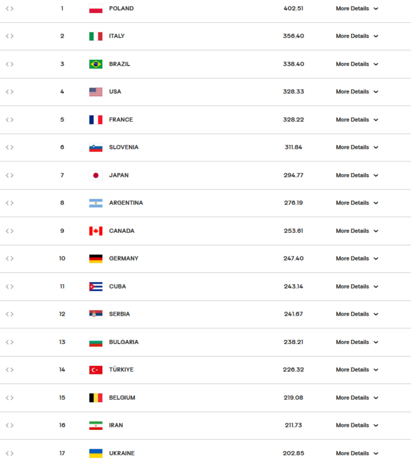The width and height of the screenshot is (411, 462).
Task: Click Poland's score 402.51
Action: 293,8
